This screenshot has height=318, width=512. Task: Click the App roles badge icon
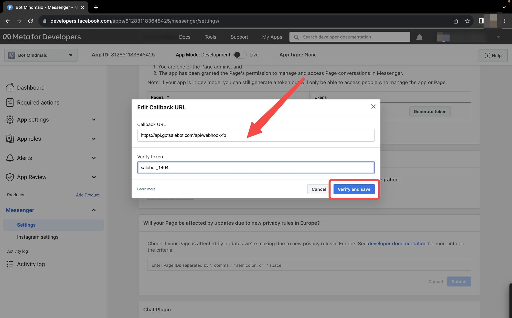(10, 139)
